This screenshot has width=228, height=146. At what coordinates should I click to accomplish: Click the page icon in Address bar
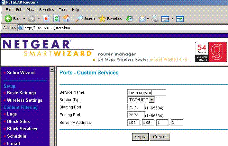tap(21, 28)
